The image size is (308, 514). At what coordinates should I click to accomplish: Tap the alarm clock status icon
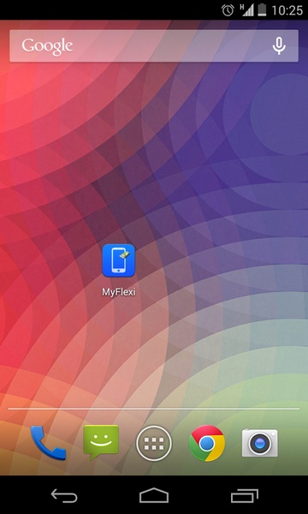click(228, 10)
